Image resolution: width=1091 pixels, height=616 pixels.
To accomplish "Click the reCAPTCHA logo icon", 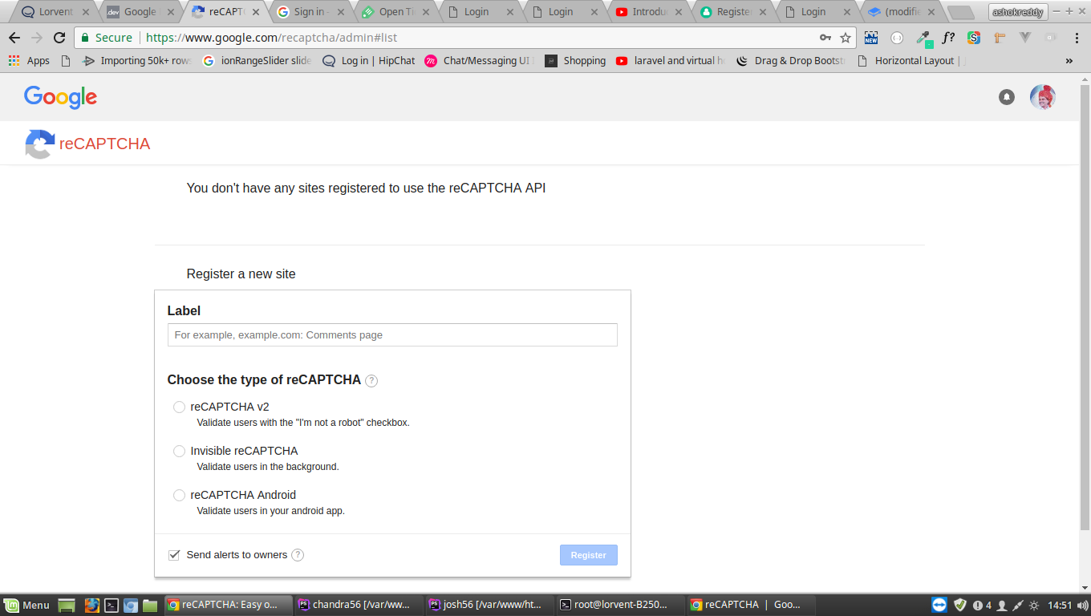I will (40, 144).
